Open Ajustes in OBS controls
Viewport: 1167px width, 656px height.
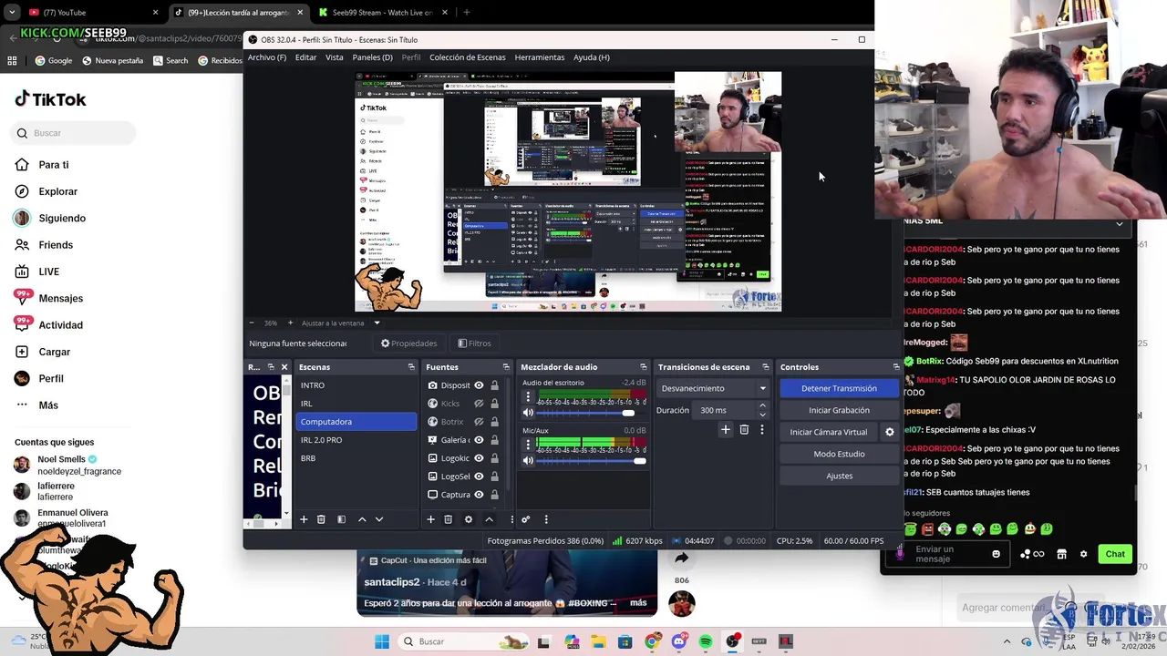(x=839, y=476)
